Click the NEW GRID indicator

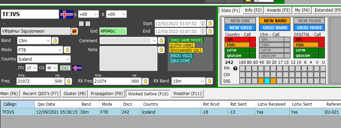point(240,28)
